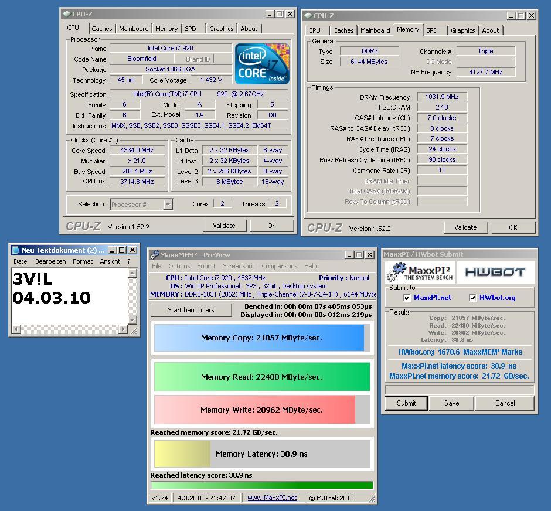Click the empty status field above Submit button
The image size is (551, 511).
point(460,390)
